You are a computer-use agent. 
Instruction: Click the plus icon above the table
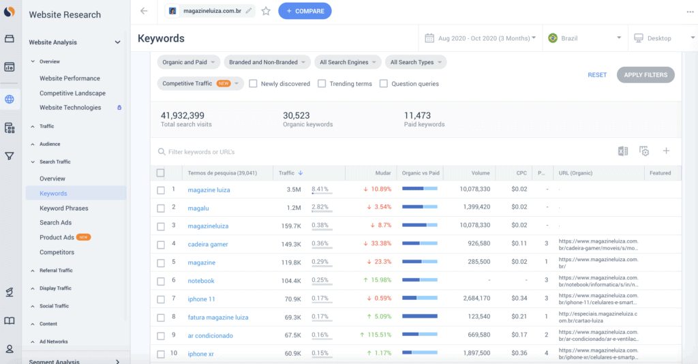click(x=666, y=151)
